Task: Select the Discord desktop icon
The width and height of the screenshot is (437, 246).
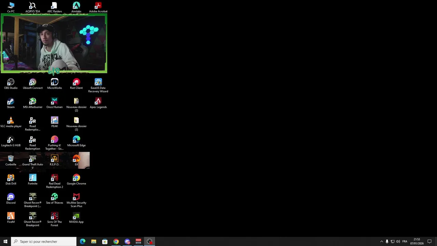Action: (11, 199)
